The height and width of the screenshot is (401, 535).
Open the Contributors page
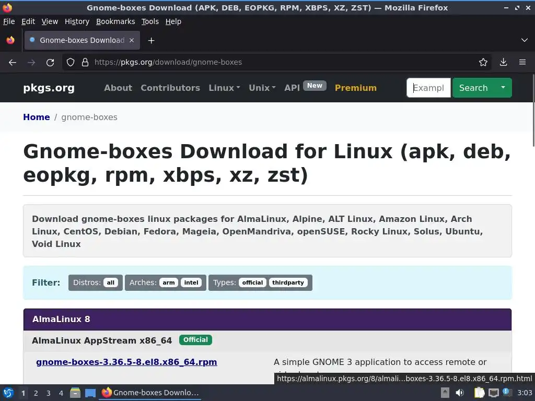[x=170, y=88]
